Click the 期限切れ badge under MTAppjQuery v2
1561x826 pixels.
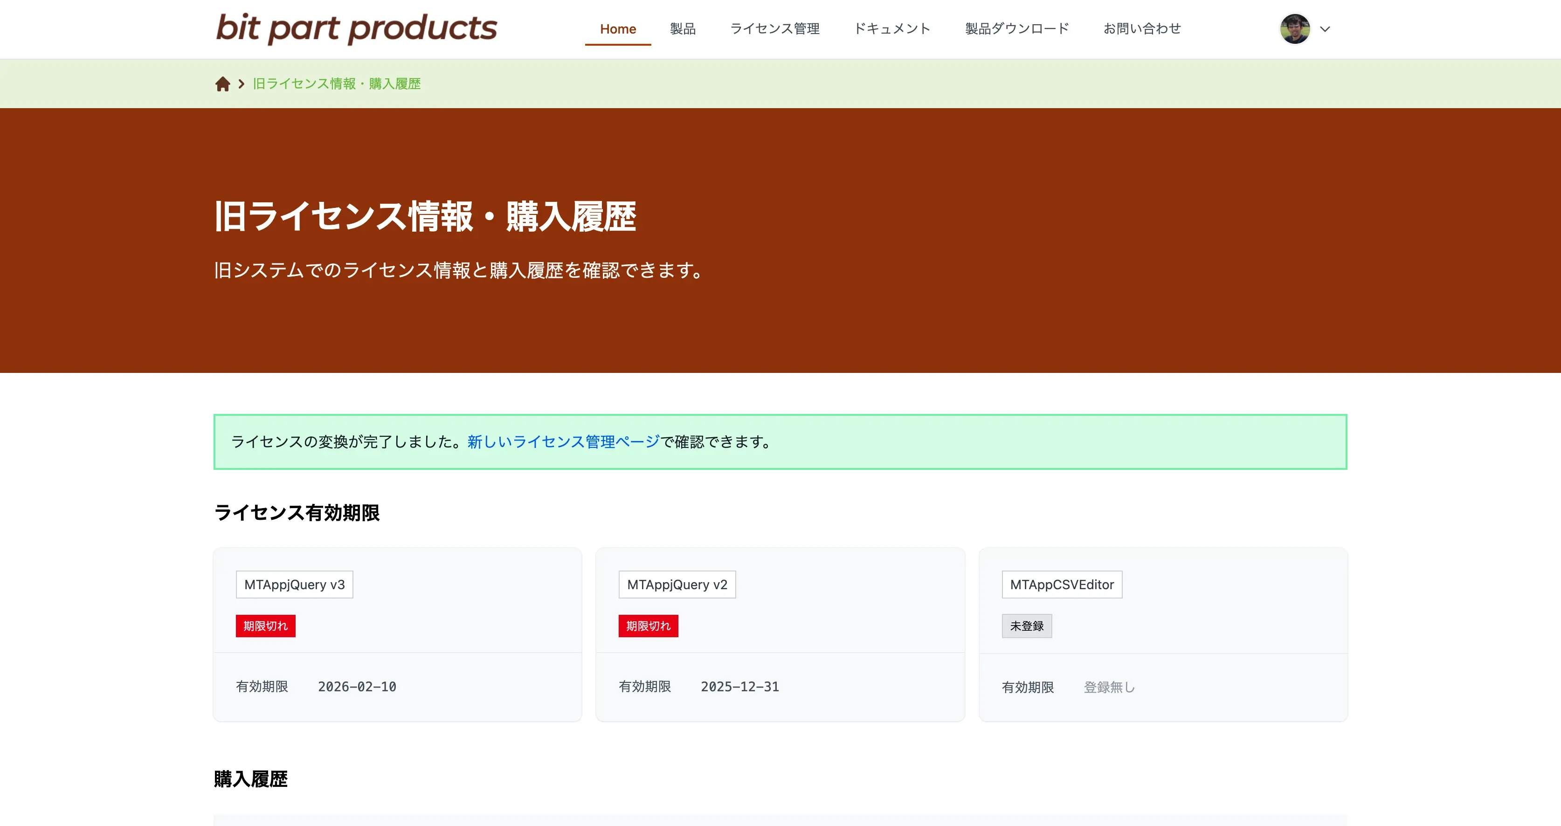pos(648,626)
